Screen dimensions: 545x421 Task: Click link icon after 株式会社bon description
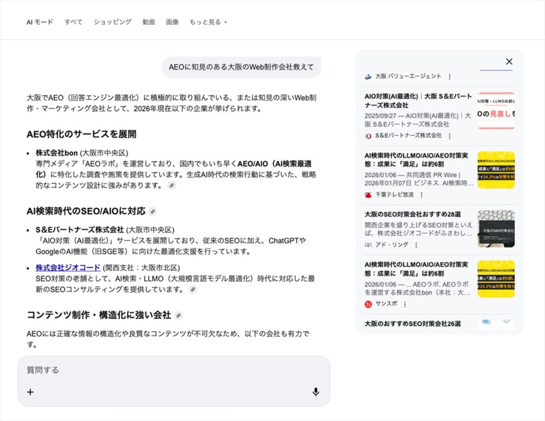pos(171,185)
